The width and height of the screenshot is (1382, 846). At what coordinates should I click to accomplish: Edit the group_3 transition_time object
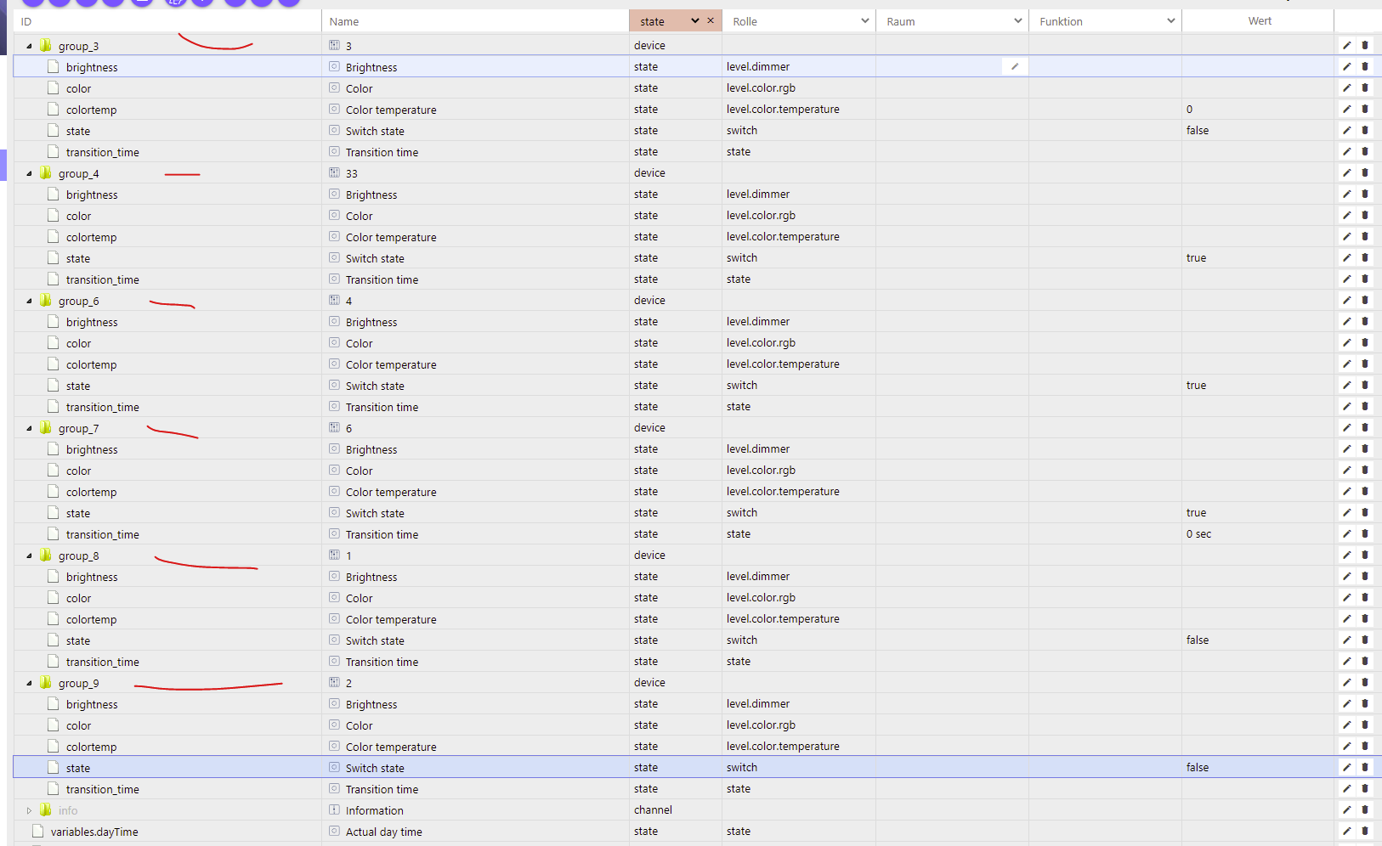pos(1346,151)
